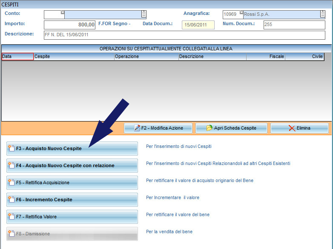Select F5 Rettifica Acquisizione
Image resolution: width=333 pixels, height=249 pixels.
pos(72,183)
